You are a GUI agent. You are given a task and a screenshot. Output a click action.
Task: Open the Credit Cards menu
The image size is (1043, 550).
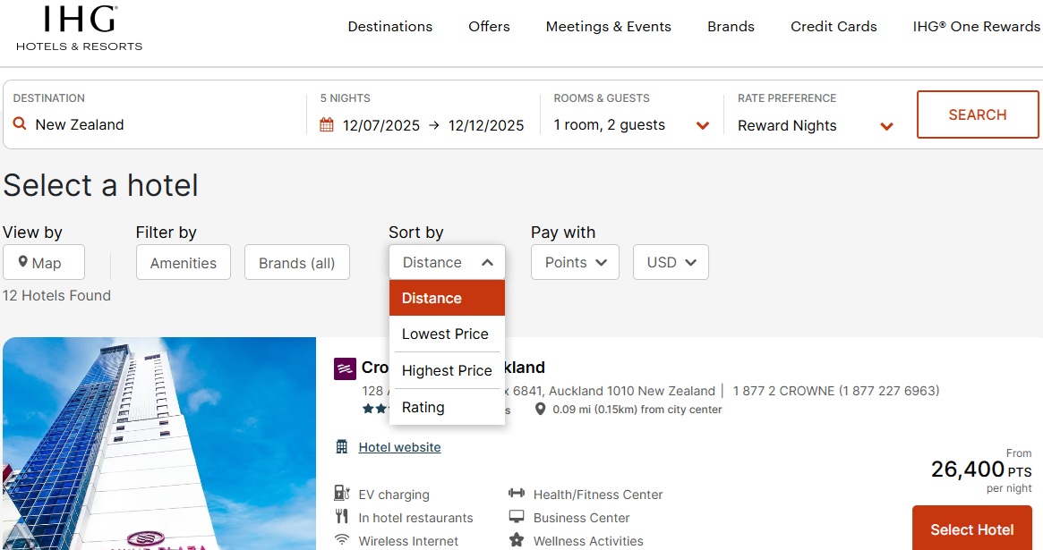[834, 27]
